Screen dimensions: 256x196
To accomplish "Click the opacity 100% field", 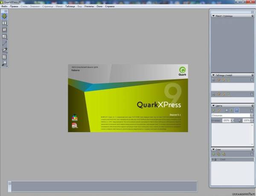I will [247, 121].
